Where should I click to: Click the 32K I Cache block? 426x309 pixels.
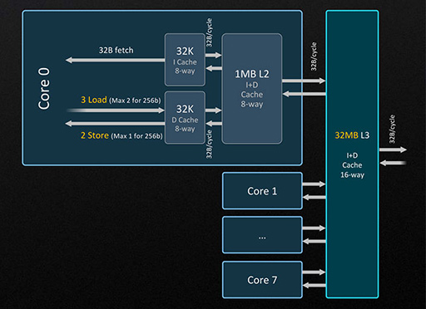(185, 60)
